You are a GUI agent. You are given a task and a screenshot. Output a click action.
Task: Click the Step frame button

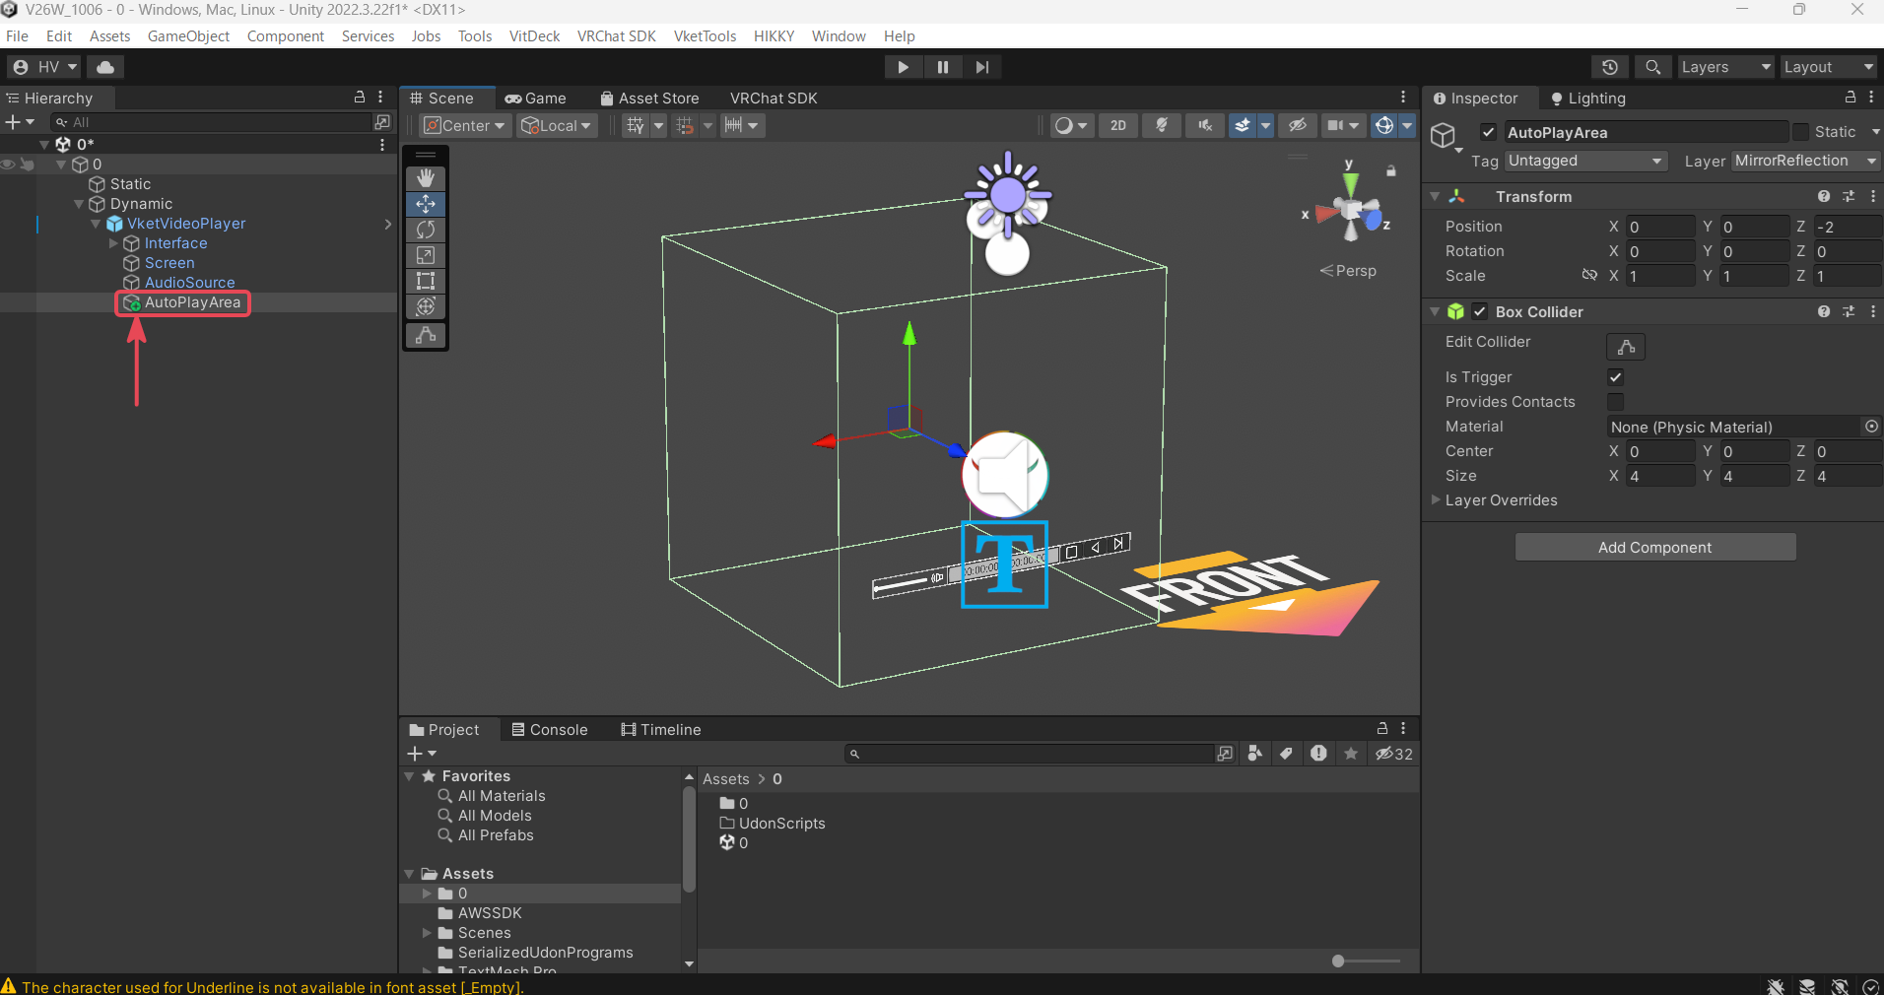[982, 67]
